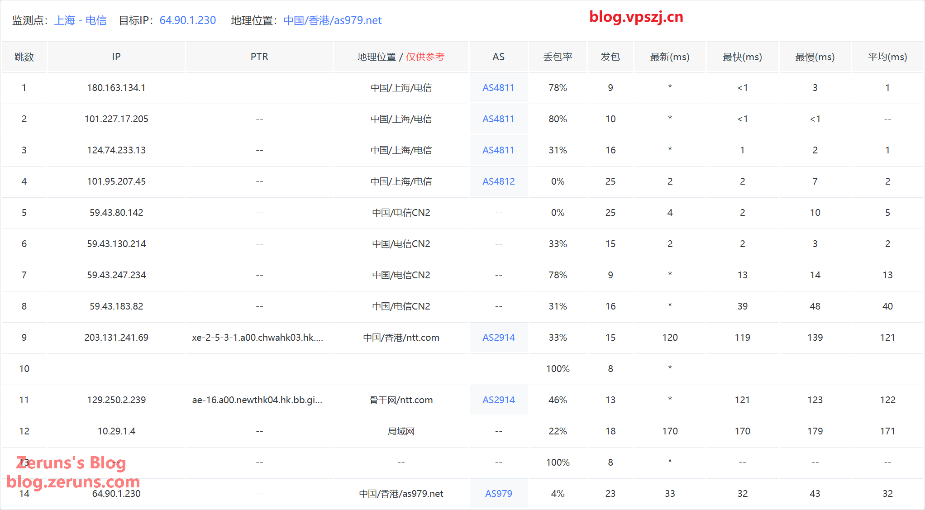The height and width of the screenshot is (510, 925).
Task: Click PTR ae-16.a00.newthk04.hk.bb entry
Action: [257, 400]
